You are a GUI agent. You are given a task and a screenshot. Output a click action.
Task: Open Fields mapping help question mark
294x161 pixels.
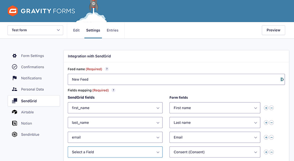[113, 90]
